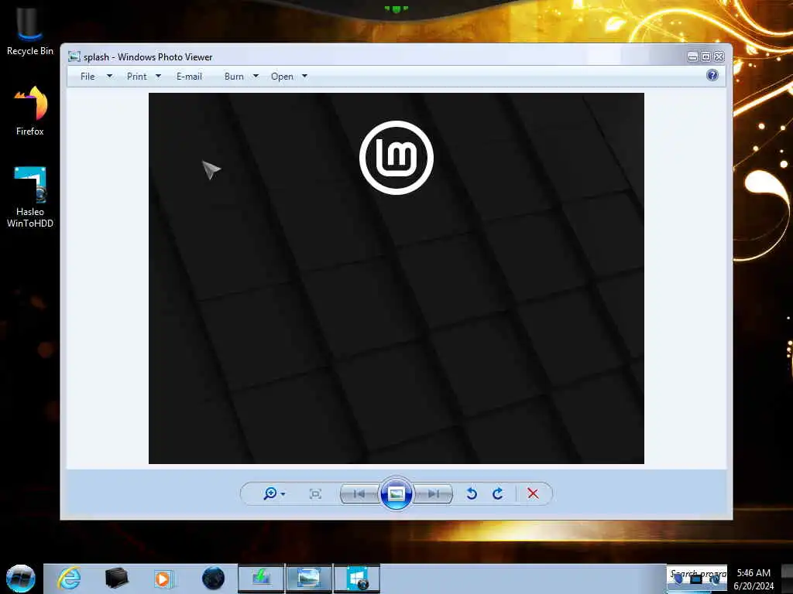Click the Actual Size fit icon
The width and height of the screenshot is (793, 594).
pyautogui.click(x=315, y=494)
